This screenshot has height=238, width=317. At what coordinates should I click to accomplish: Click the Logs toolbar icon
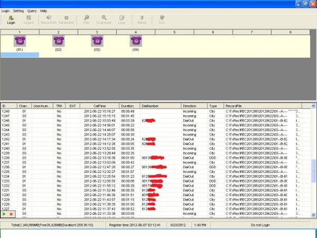pyautogui.click(x=122, y=20)
